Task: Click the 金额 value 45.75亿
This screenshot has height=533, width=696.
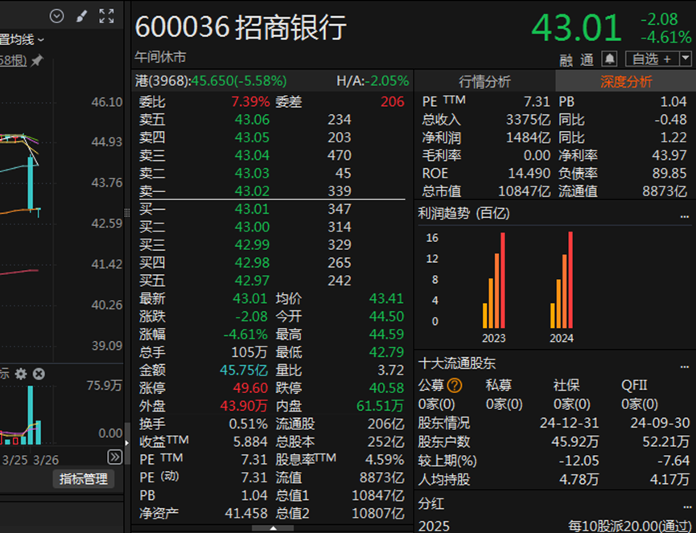Action: click(x=244, y=370)
